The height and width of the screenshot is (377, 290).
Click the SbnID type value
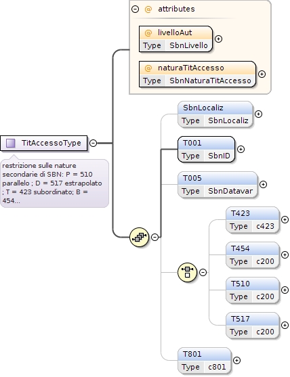point(219,156)
